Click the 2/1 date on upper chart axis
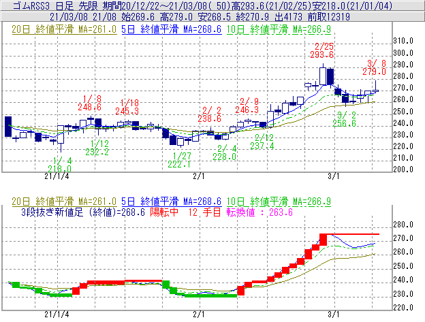The width and height of the screenshot is (425, 322). 198,176
